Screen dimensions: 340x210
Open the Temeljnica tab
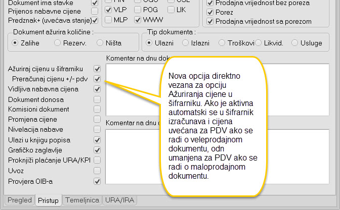(x=82, y=200)
